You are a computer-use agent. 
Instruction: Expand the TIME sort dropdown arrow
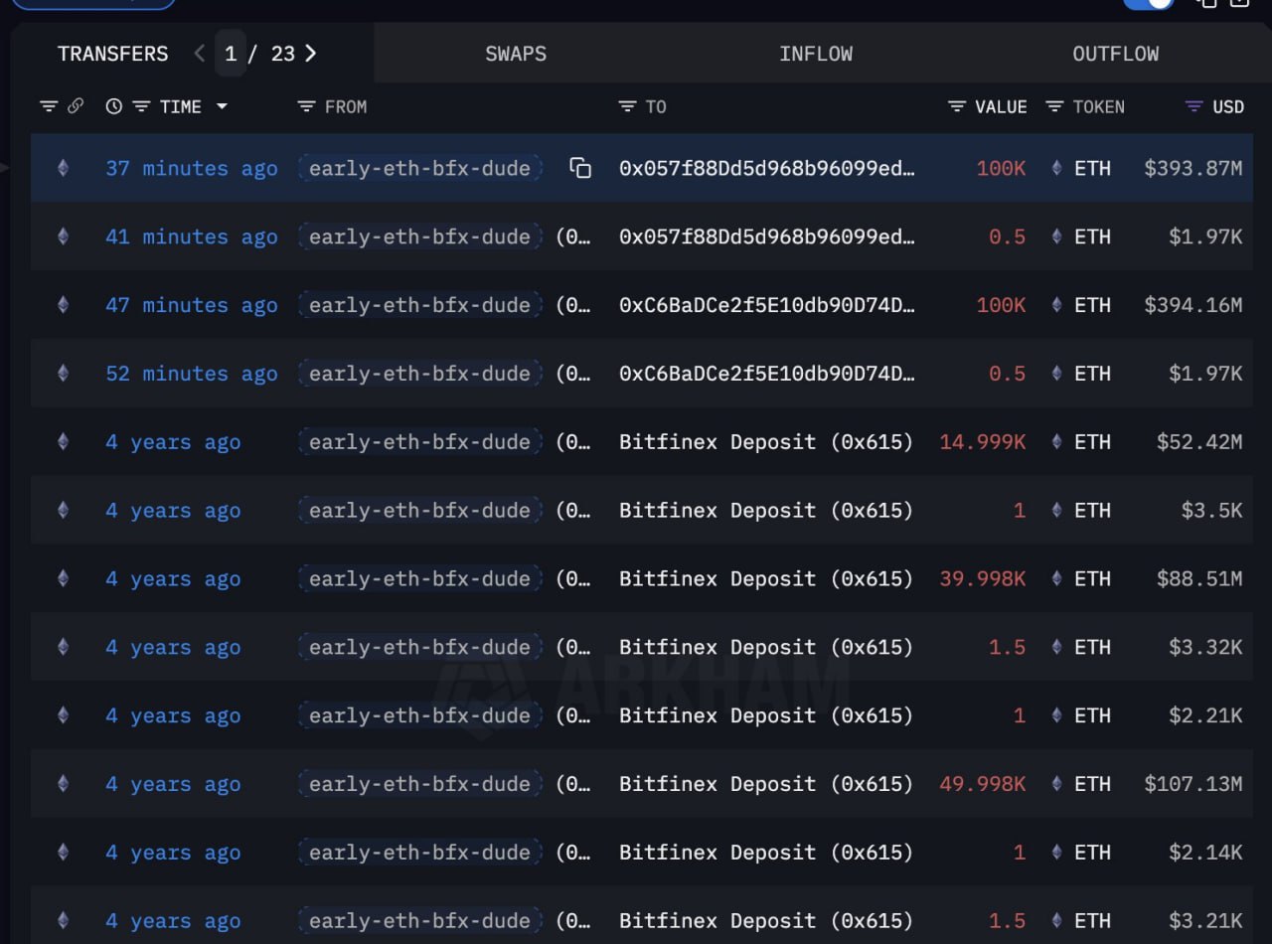click(222, 106)
